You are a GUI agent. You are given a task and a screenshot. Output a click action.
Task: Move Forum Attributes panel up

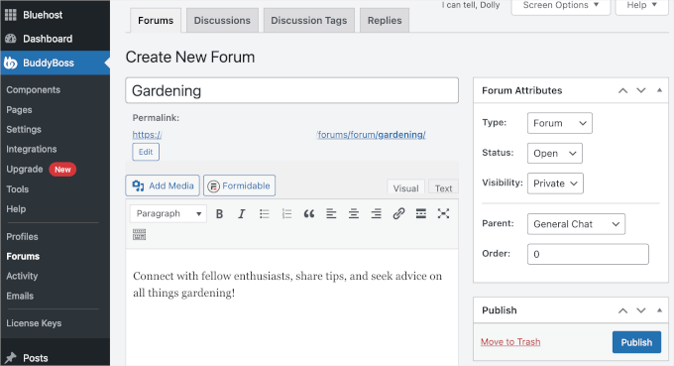tap(622, 90)
